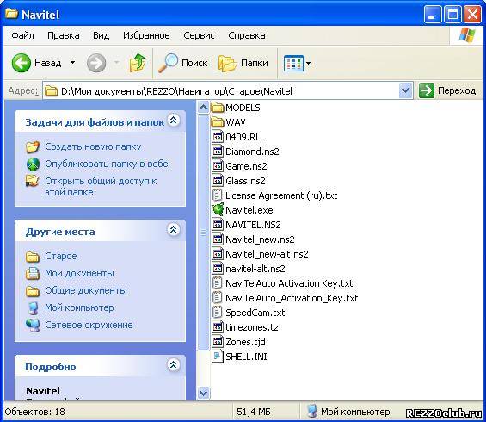
Task: Open the Назад history dropdown arrow
Action: (72, 63)
